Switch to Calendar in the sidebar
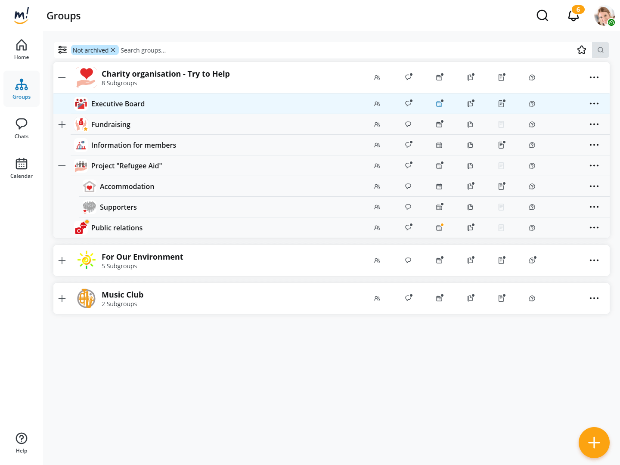This screenshot has height=465, width=620. click(x=22, y=168)
